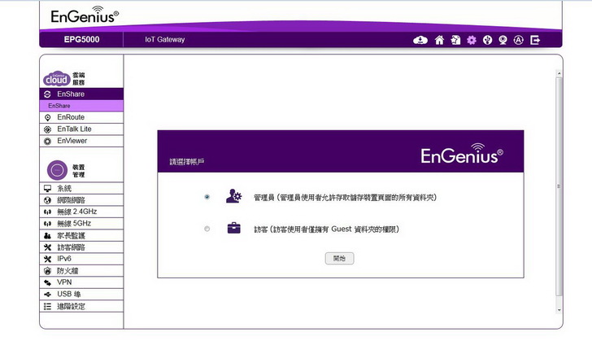The image size is (592, 354).
Task: Click the people icon beside 家長監護
Action: 47,235
